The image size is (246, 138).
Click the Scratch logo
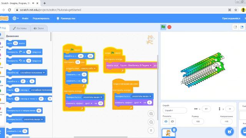(4, 18)
